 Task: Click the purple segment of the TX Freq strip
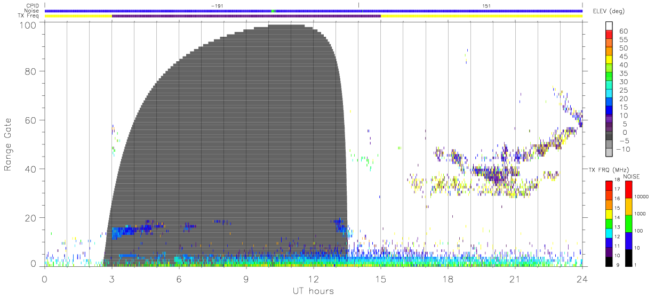[x=246, y=16]
